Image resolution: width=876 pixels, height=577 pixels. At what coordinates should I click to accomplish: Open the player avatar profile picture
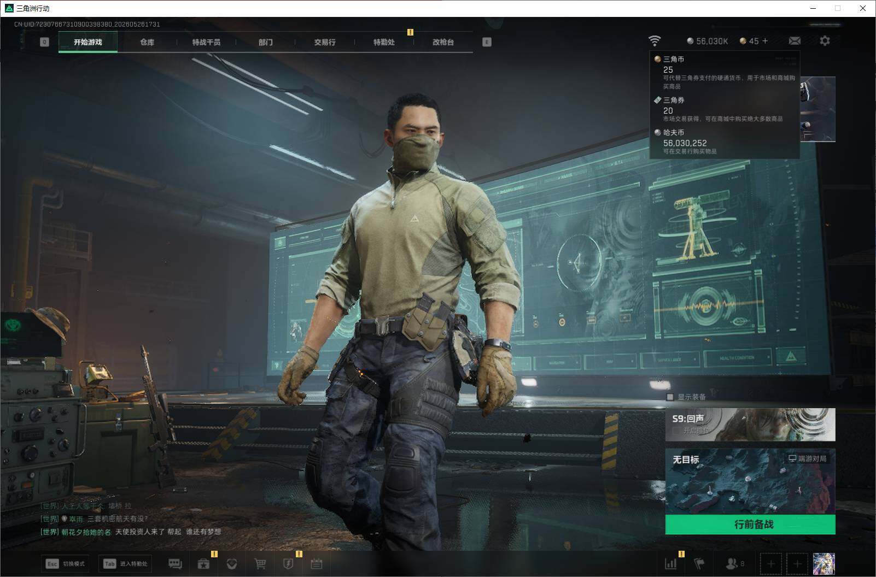click(824, 564)
